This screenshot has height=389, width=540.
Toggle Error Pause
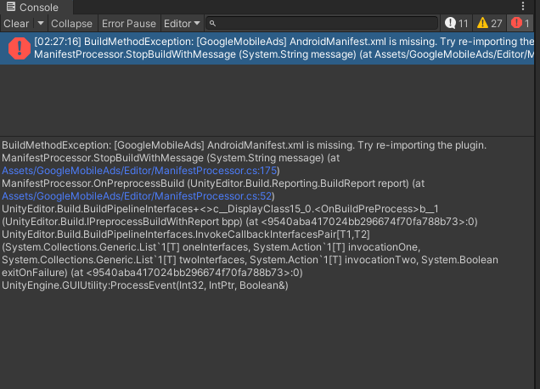tap(129, 24)
